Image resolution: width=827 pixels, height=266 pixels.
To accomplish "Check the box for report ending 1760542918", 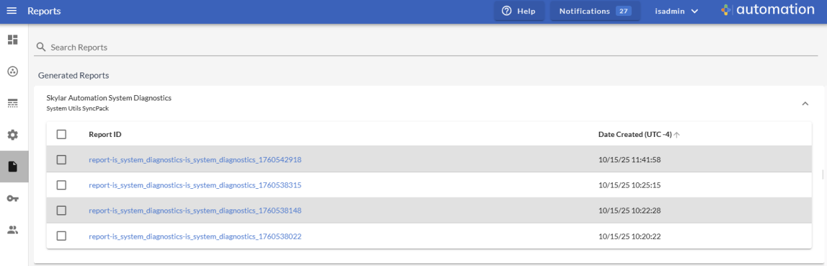I will coord(61,160).
